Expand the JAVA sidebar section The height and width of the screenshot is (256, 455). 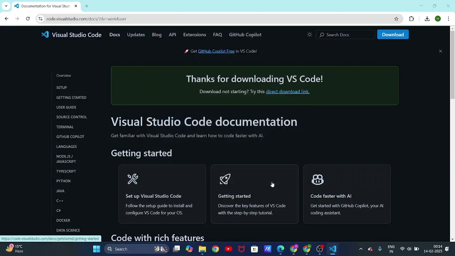pyautogui.click(x=60, y=191)
